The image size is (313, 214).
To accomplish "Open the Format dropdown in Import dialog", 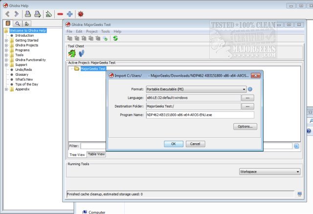I will click(x=196, y=89).
